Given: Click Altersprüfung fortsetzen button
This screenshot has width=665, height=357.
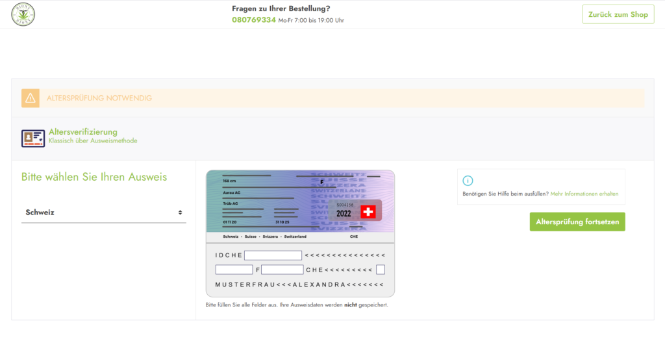Looking at the screenshot, I should click(x=577, y=222).
